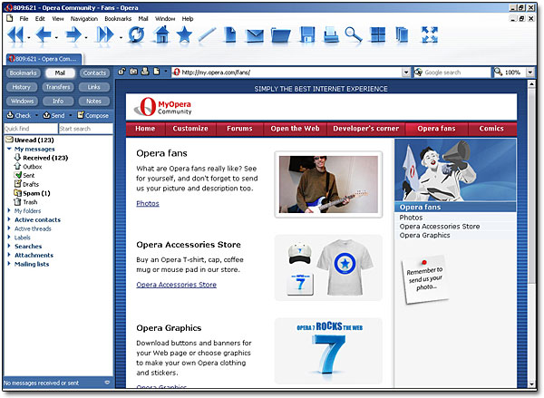Click the zoom magnifier icon beside 100%
Screen dimensions: 544x398
pyautogui.click(x=498, y=72)
